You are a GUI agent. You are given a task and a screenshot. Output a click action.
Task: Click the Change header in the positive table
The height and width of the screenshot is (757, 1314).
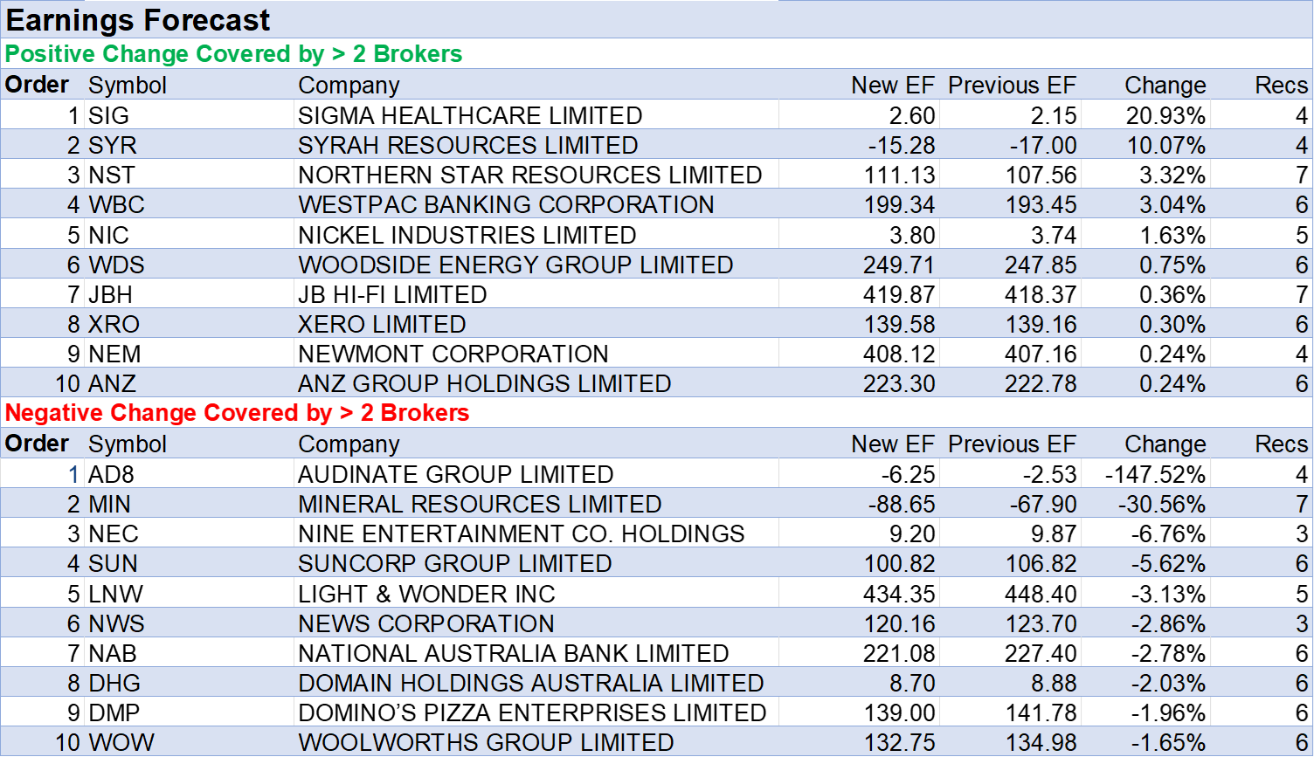pyautogui.click(x=1165, y=86)
